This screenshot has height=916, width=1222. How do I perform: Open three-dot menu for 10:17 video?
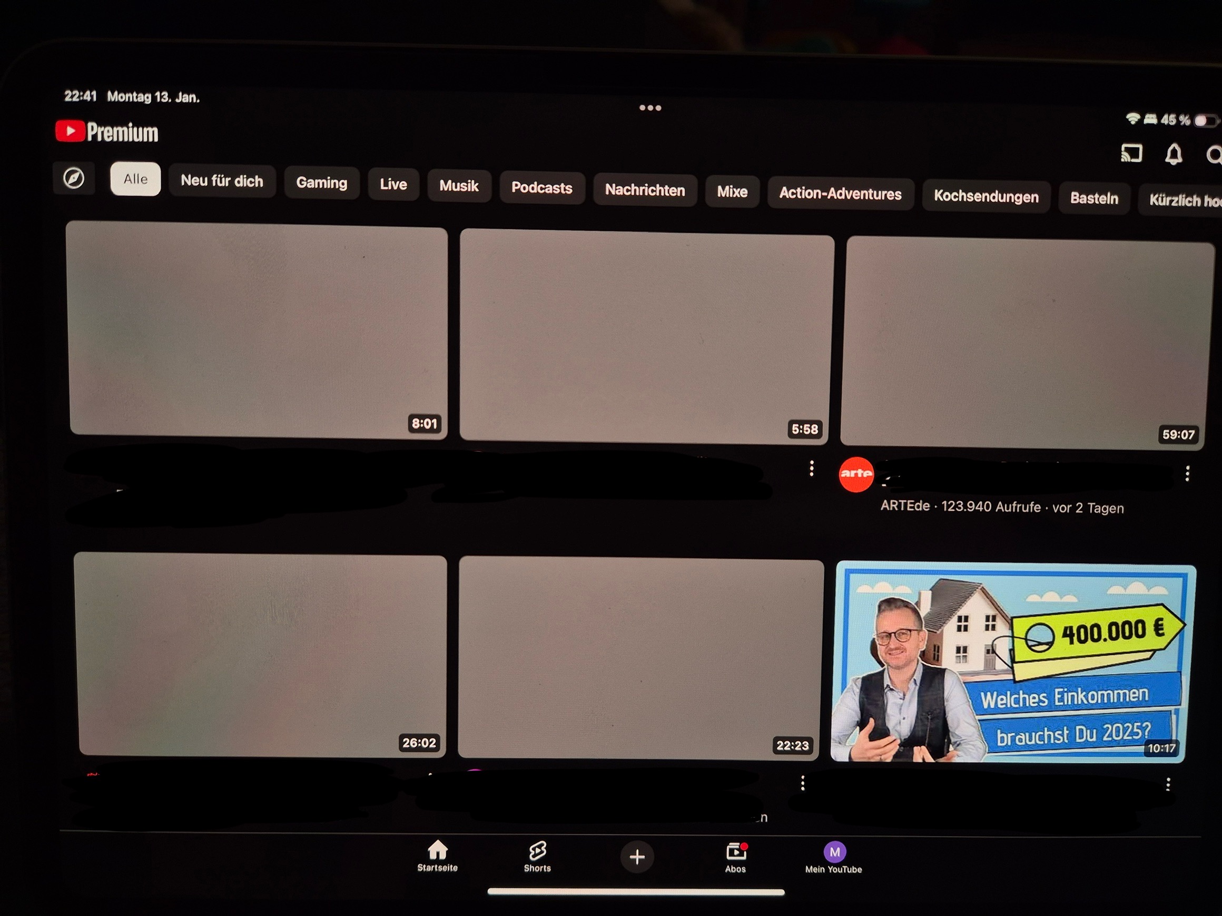(1168, 784)
